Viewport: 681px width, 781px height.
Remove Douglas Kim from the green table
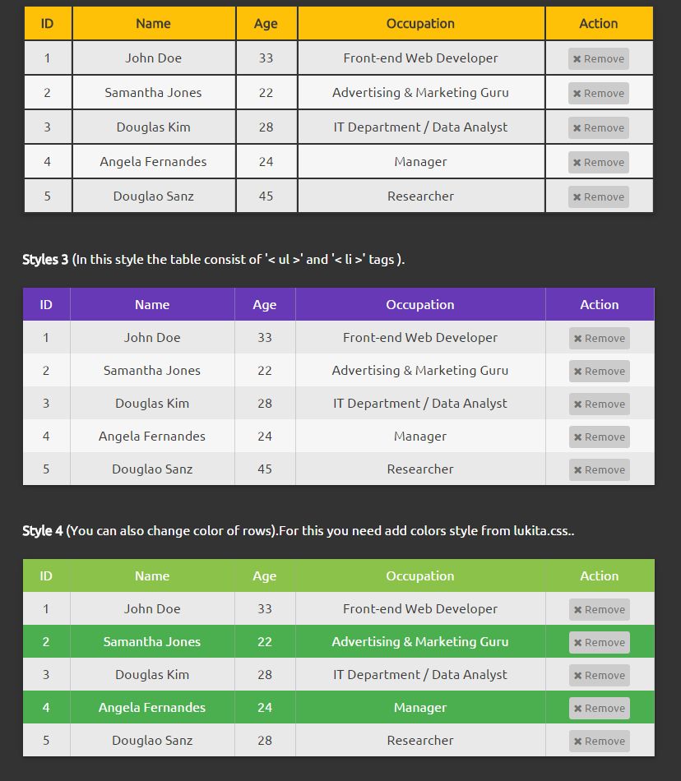[600, 675]
